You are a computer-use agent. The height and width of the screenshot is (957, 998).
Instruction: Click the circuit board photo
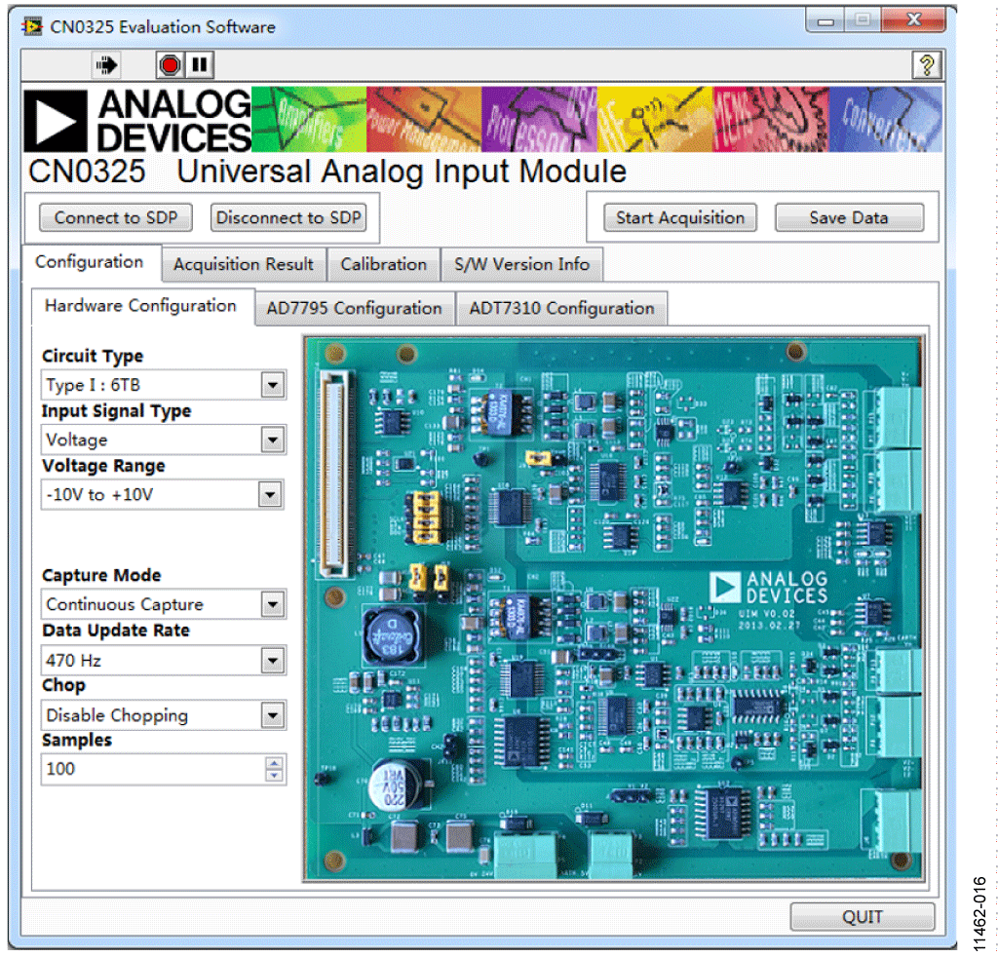pyautogui.click(x=615, y=608)
